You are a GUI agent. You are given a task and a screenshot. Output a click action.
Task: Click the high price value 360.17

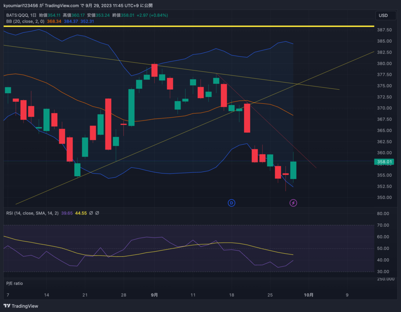pyautogui.click(x=78, y=15)
